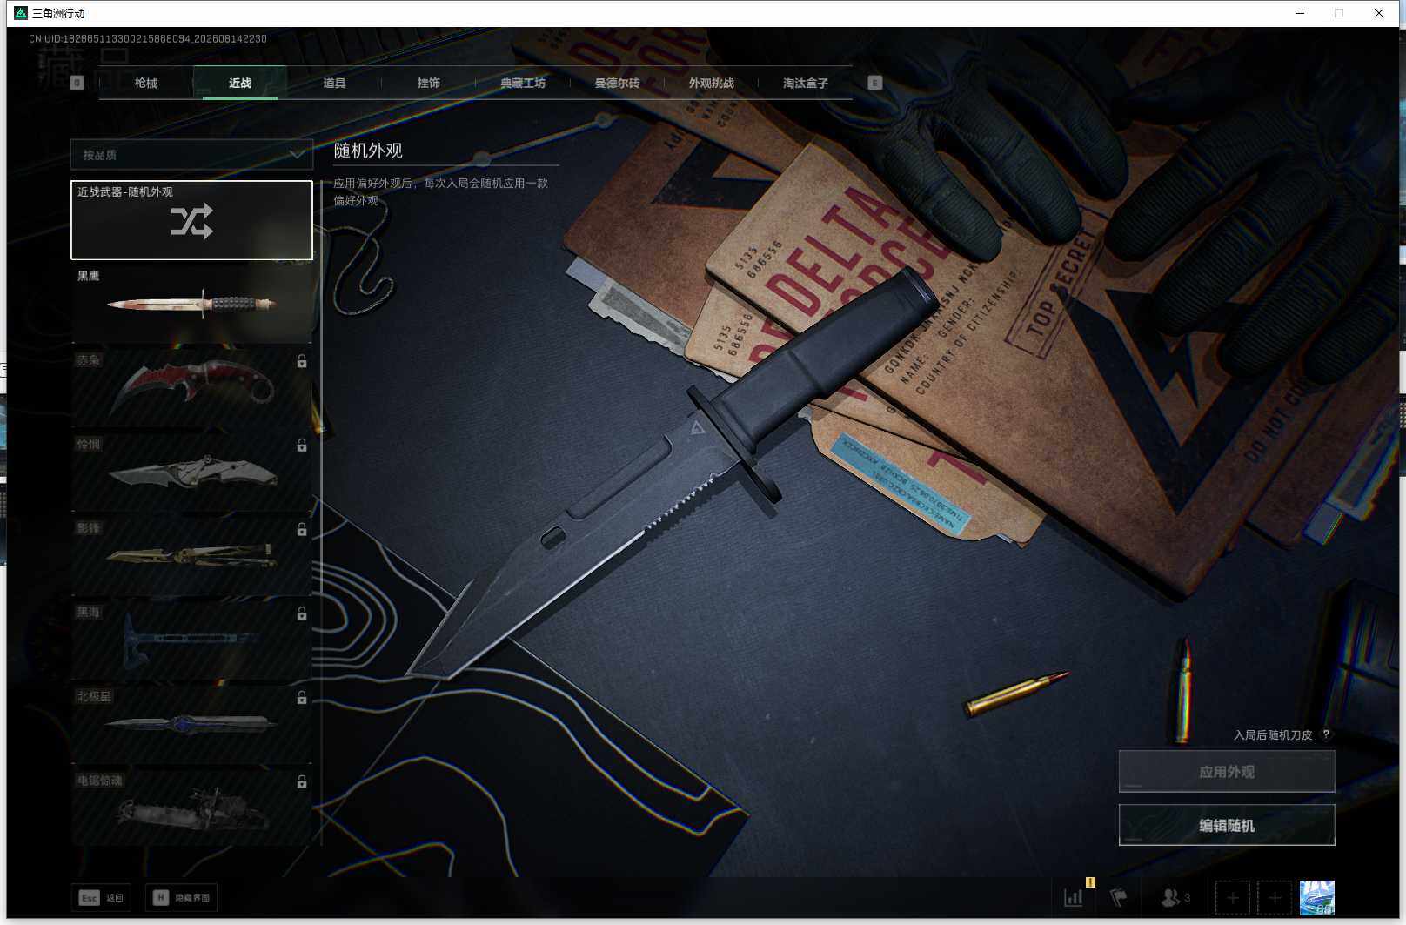1406x925 pixels.
Task: Click the Q previous-tab key icon
Action: click(x=77, y=83)
